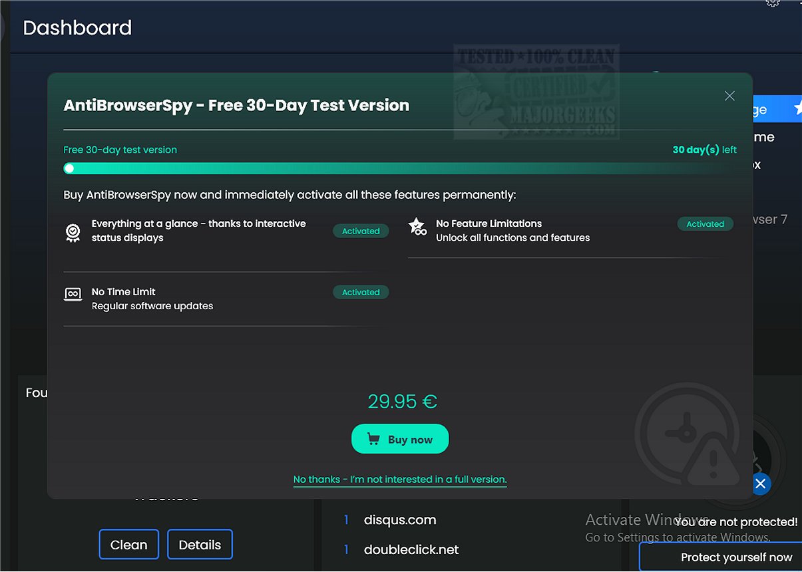Open settings gear icon at top right
The width and height of the screenshot is (802, 572).
click(x=772, y=3)
